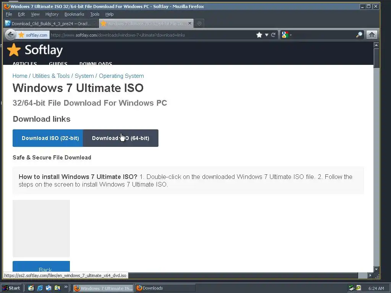Launch Internet Explorer from quick launch

point(40,288)
